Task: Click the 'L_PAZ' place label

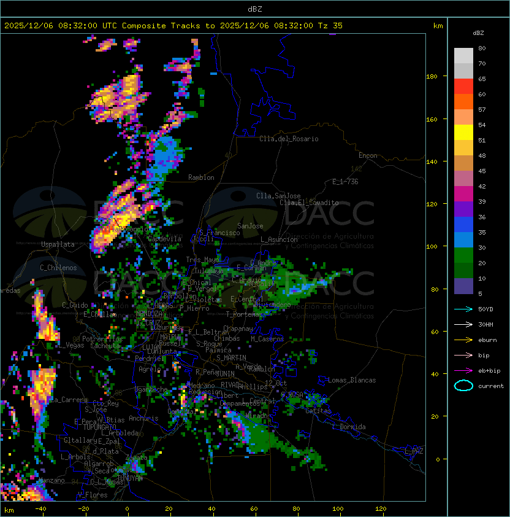Action: point(414,451)
